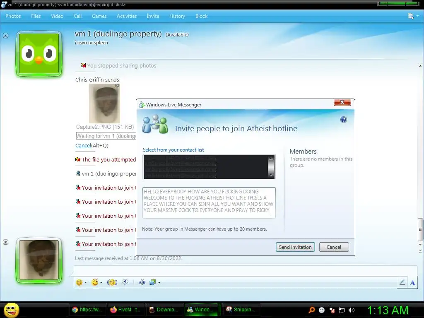Click the conversation scrollbar thumb
Screen dimensions: 424x318
click(420, 229)
